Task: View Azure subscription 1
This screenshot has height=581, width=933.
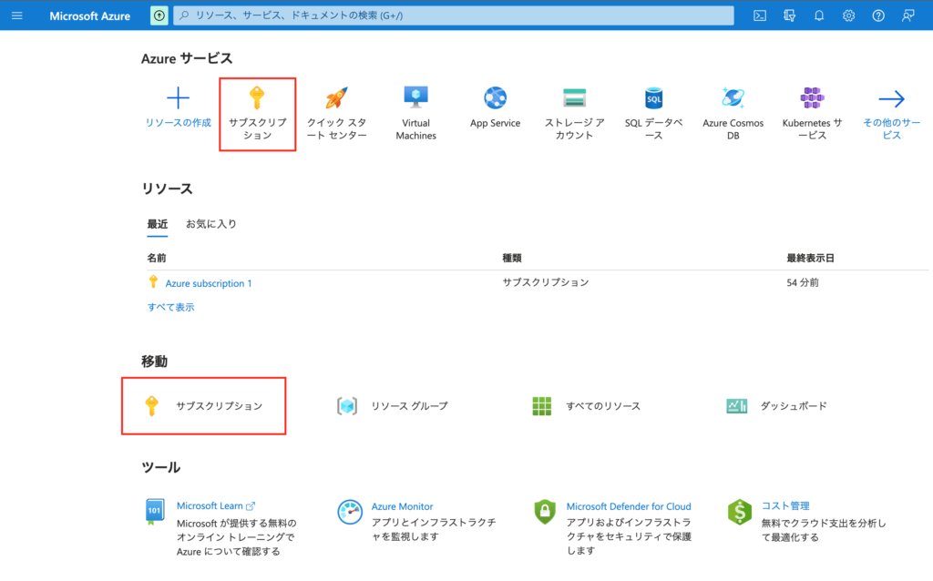Action: [x=208, y=282]
